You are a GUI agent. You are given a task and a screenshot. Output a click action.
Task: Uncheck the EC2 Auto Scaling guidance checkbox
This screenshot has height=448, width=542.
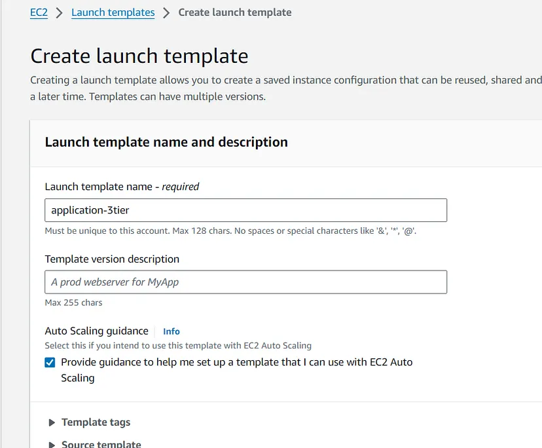(x=50, y=362)
